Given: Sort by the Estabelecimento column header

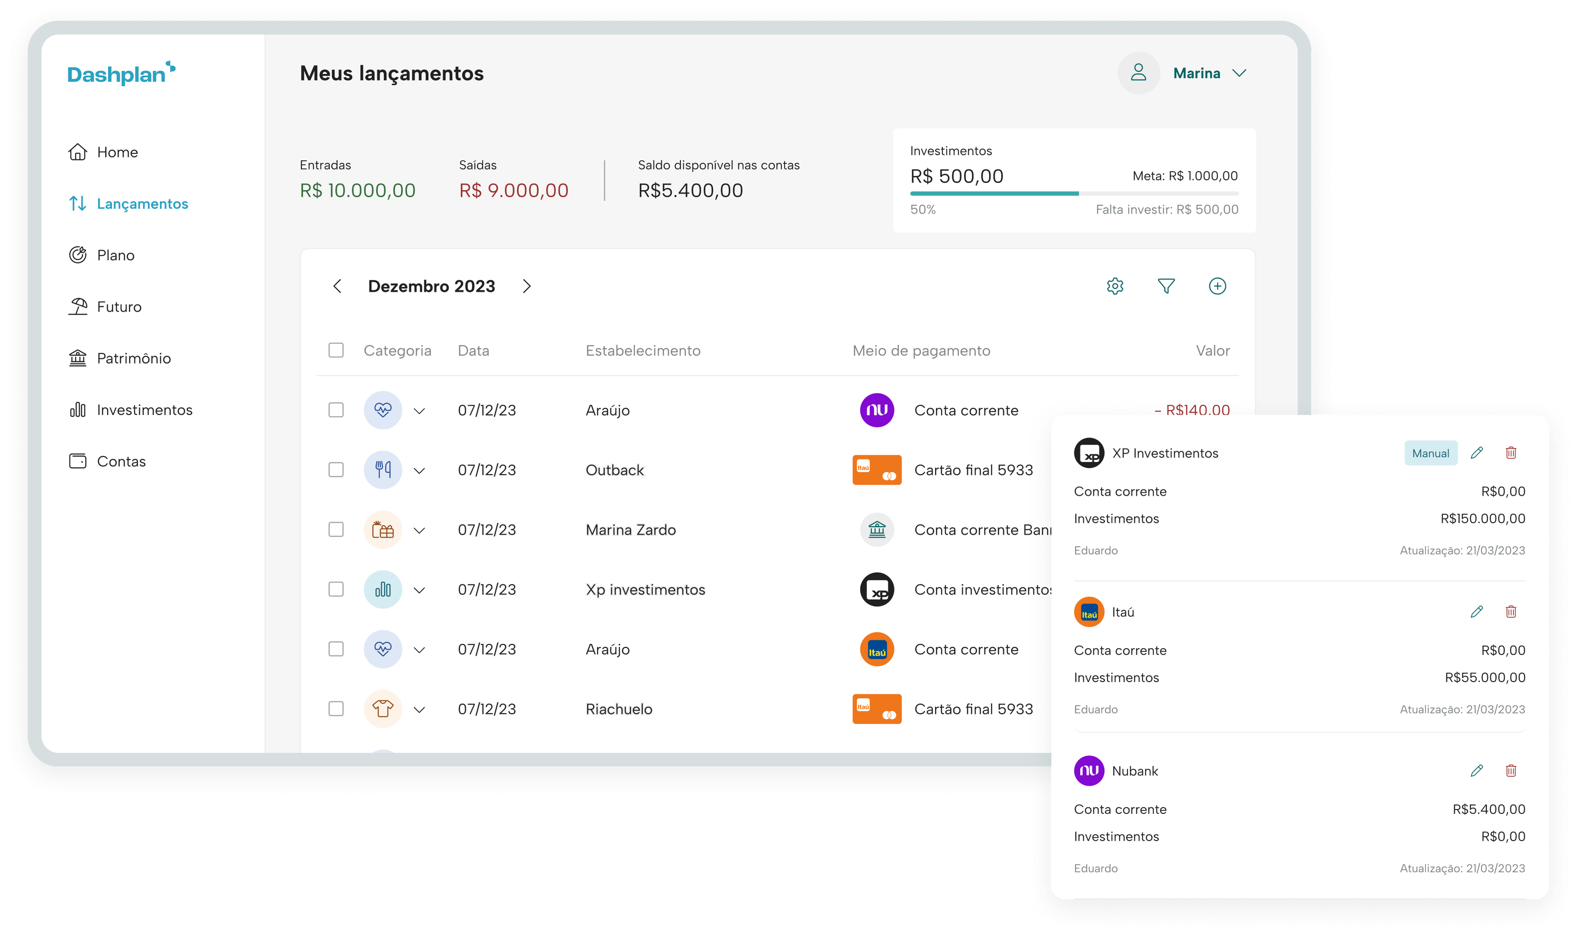Looking at the screenshot, I should 643,351.
